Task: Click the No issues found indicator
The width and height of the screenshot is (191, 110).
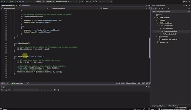Action: pos(17,83)
